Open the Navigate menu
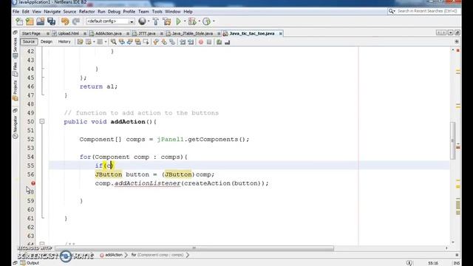Viewport: 473px width, 266px height. point(52,12)
